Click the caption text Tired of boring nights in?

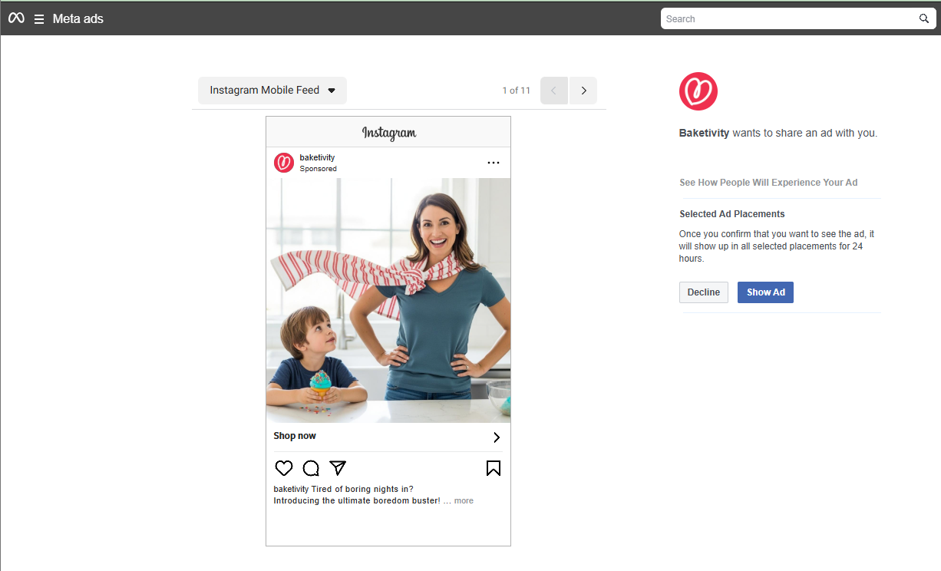click(x=362, y=489)
